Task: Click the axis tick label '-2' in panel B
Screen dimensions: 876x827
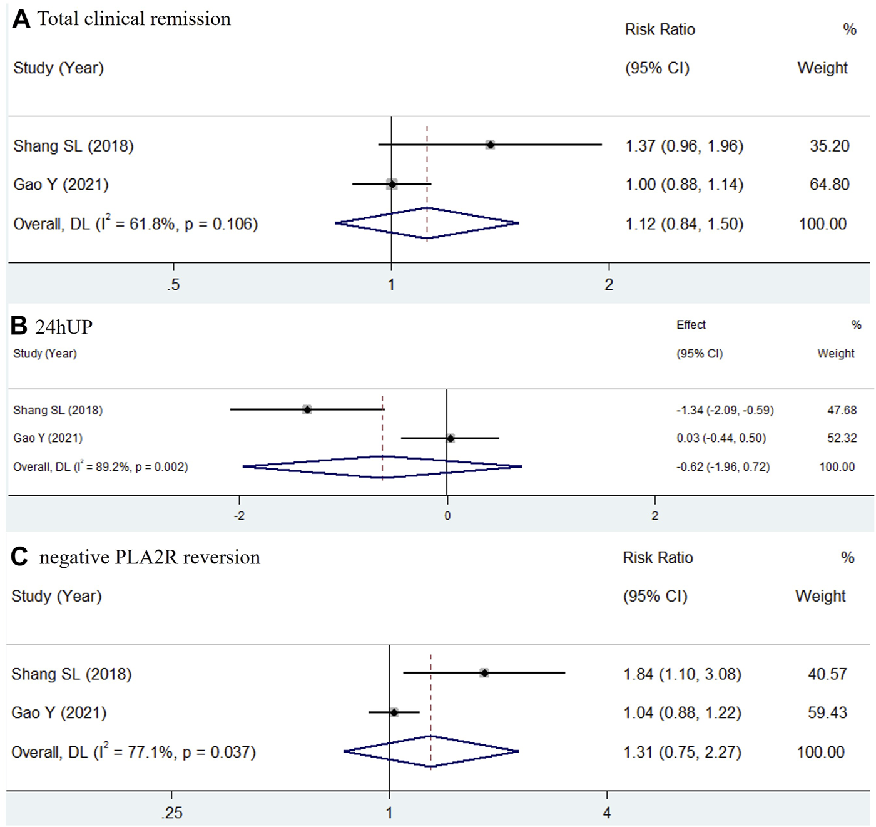Action: (239, 516)
